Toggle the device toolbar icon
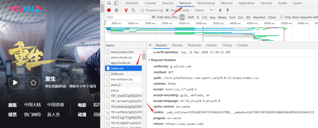The width and height of the screenshot is (318, 128). [116, 3]
